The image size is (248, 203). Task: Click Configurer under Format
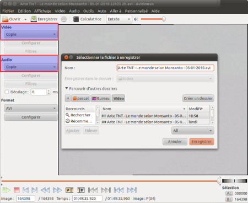pos(31,117)
